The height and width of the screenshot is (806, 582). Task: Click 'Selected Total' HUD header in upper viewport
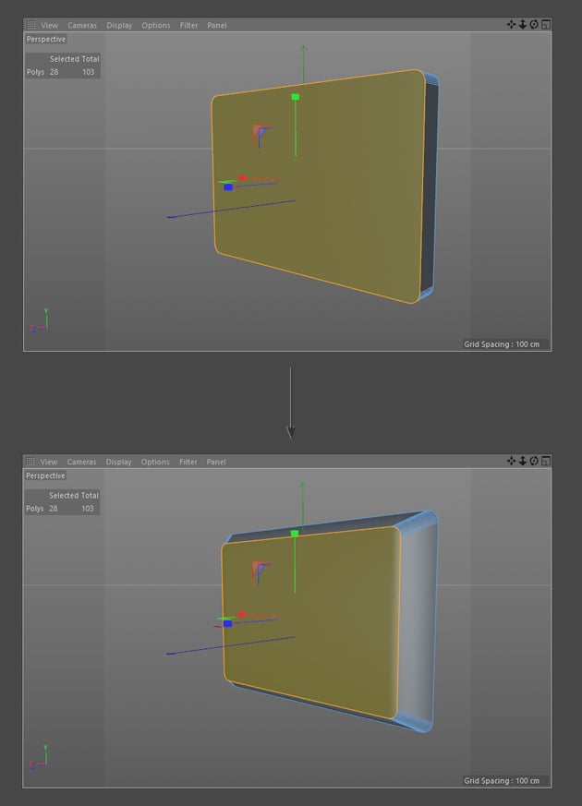point(75,59)
